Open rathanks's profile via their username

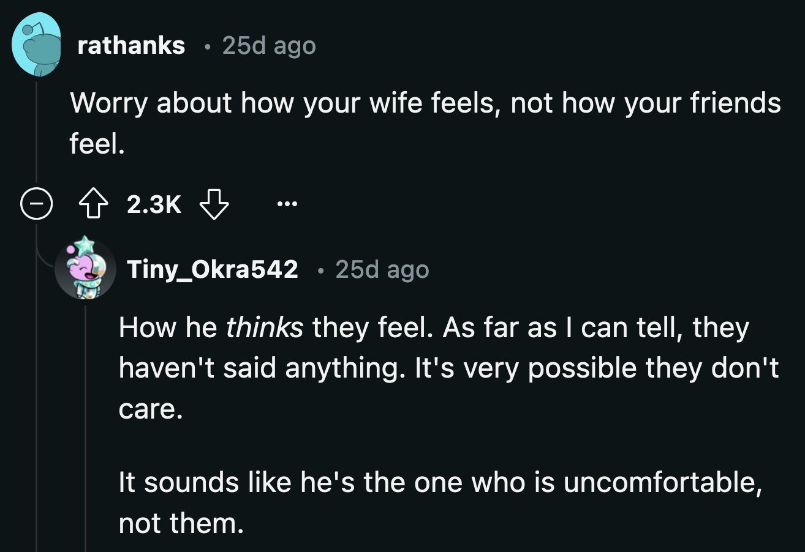coord(130,45)
